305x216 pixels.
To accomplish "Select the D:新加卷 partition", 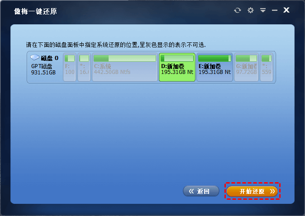I will coord(177,67).
